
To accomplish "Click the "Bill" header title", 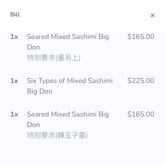I will coord(15,14).
